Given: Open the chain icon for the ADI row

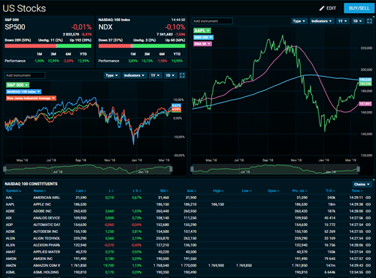Looking at the screenshot, I should tap(368, 218).
